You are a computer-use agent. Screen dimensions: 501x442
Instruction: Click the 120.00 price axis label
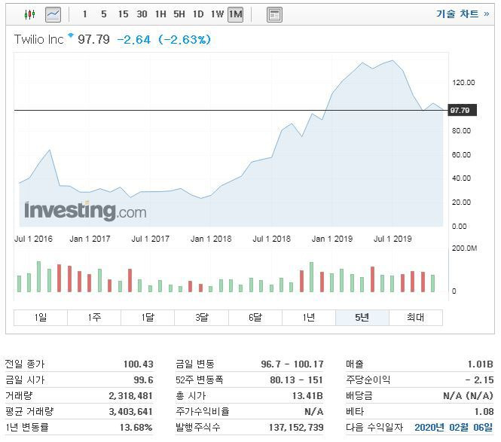click(x=463, y=83)
